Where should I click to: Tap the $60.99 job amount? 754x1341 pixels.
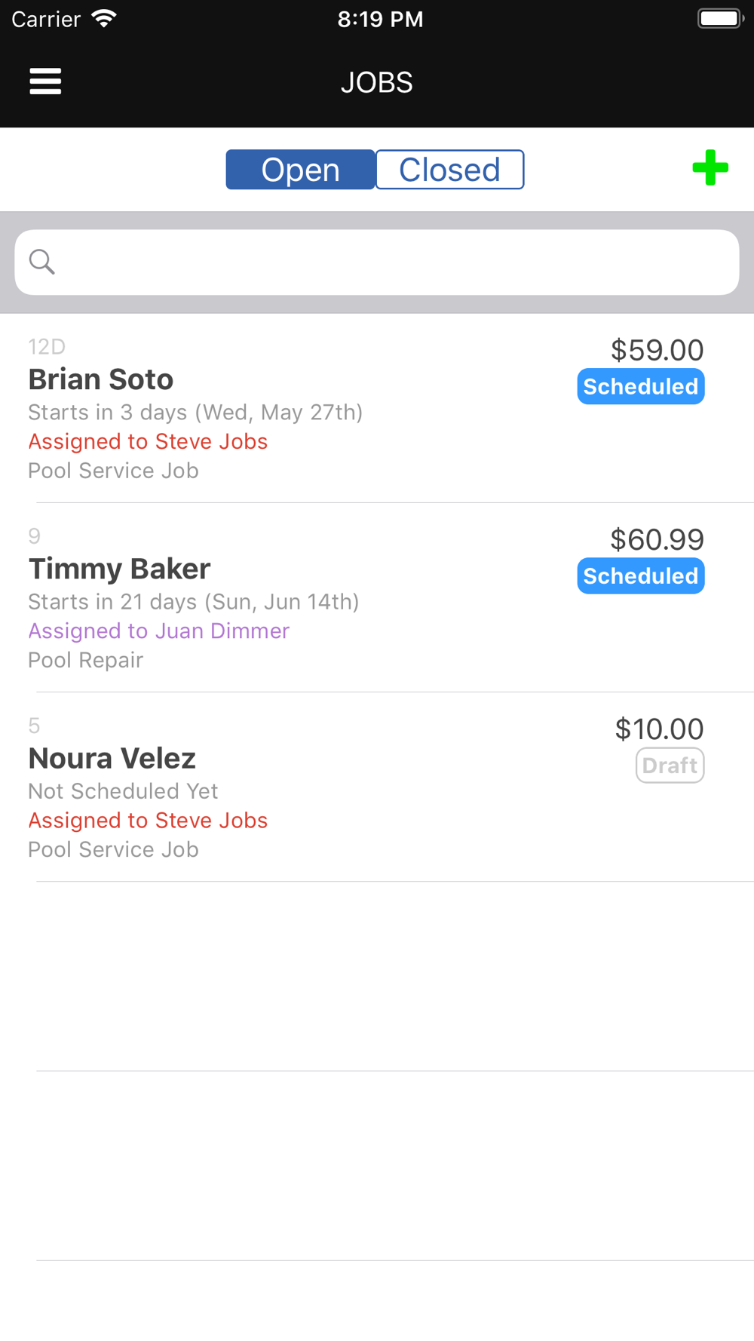[657, 539]
